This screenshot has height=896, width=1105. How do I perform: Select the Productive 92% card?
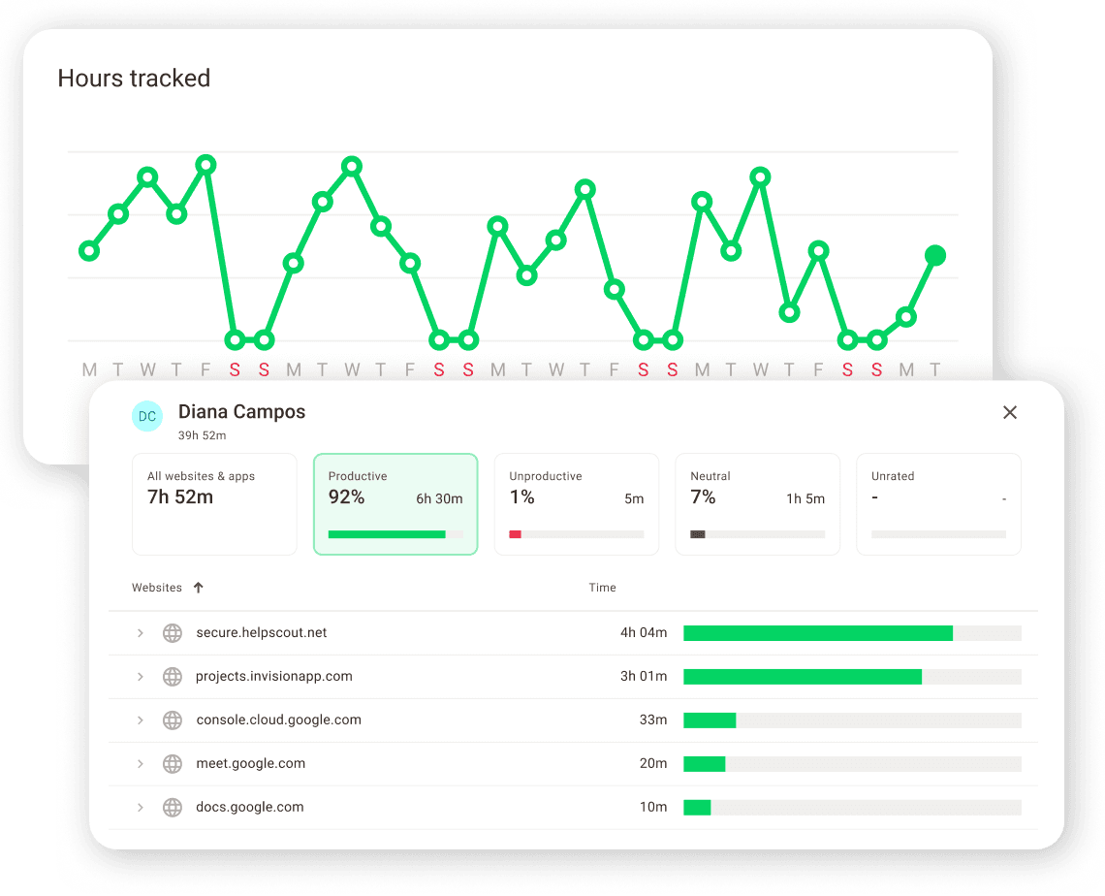395,504
